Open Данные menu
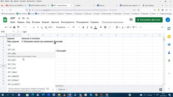The height and width of the screenshot is (97, 173). tap(55, 22)
